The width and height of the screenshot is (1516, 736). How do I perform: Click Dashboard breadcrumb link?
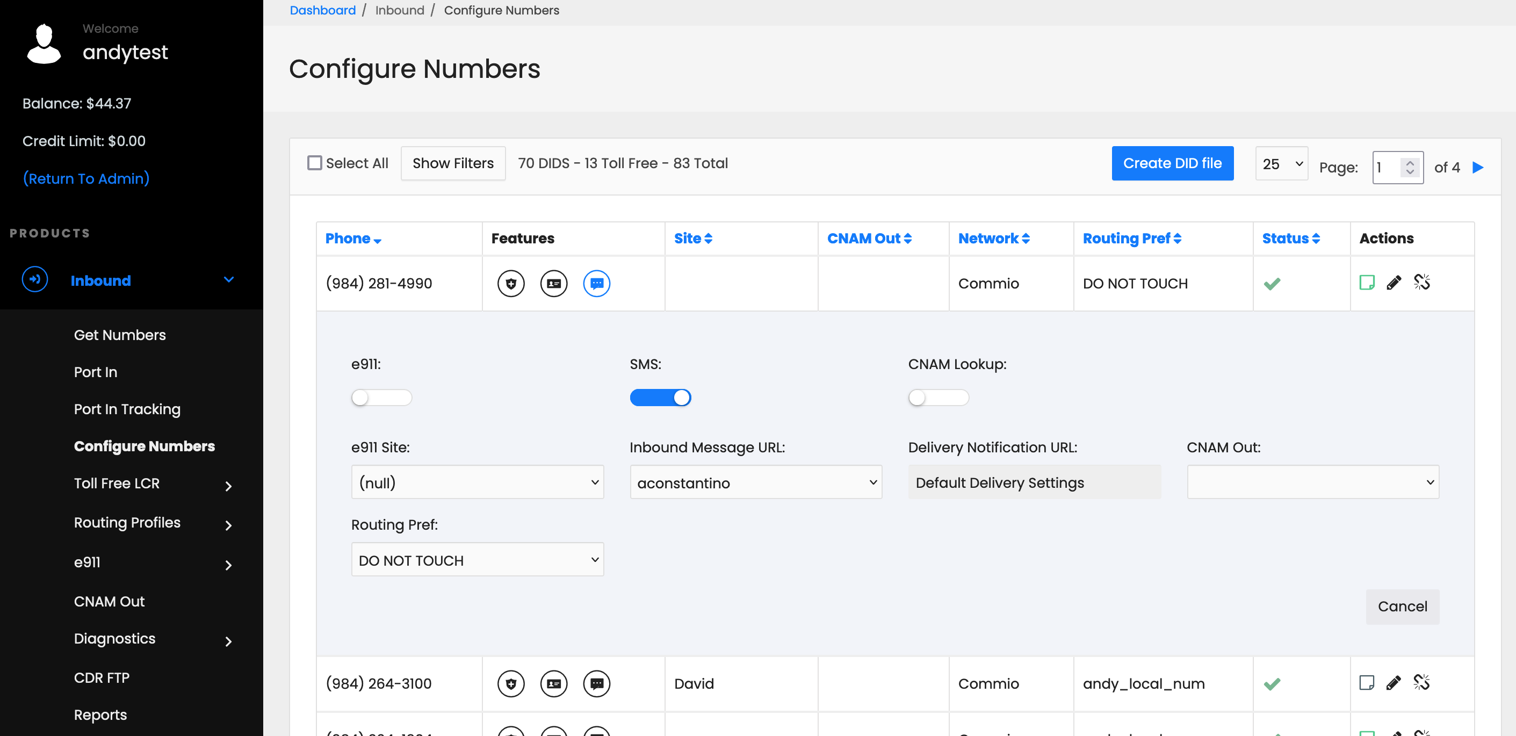coord(322,10)
